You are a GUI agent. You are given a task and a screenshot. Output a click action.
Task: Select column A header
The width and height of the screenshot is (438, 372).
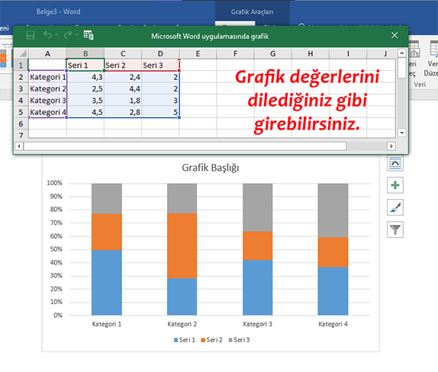(47, 53)
